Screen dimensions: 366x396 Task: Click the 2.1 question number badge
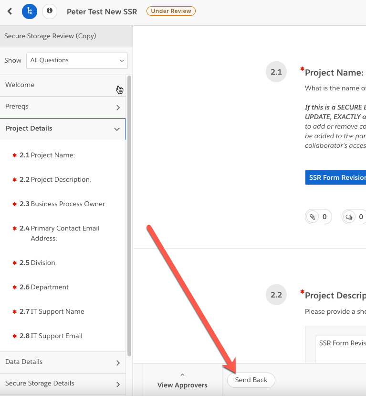[x=276, y=72]
